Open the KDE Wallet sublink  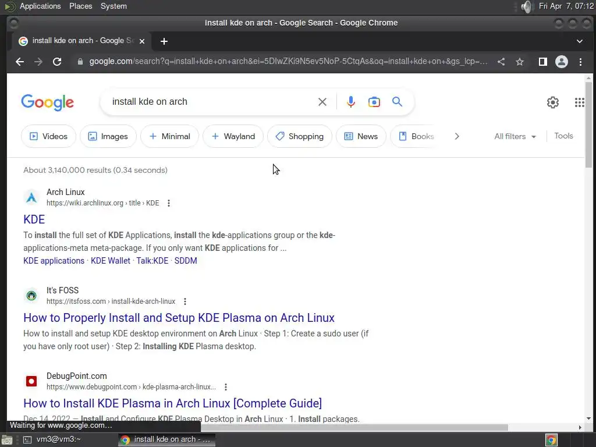(111, 261)
